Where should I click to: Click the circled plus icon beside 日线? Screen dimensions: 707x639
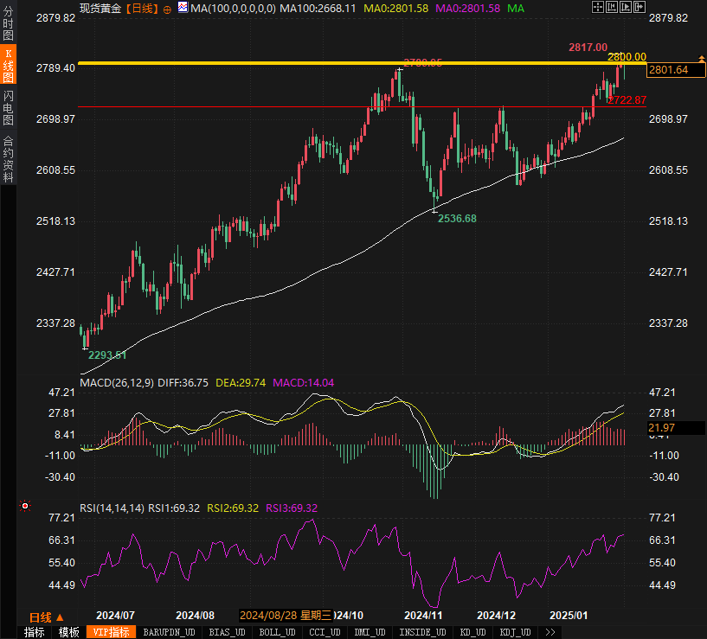(167, 9)
